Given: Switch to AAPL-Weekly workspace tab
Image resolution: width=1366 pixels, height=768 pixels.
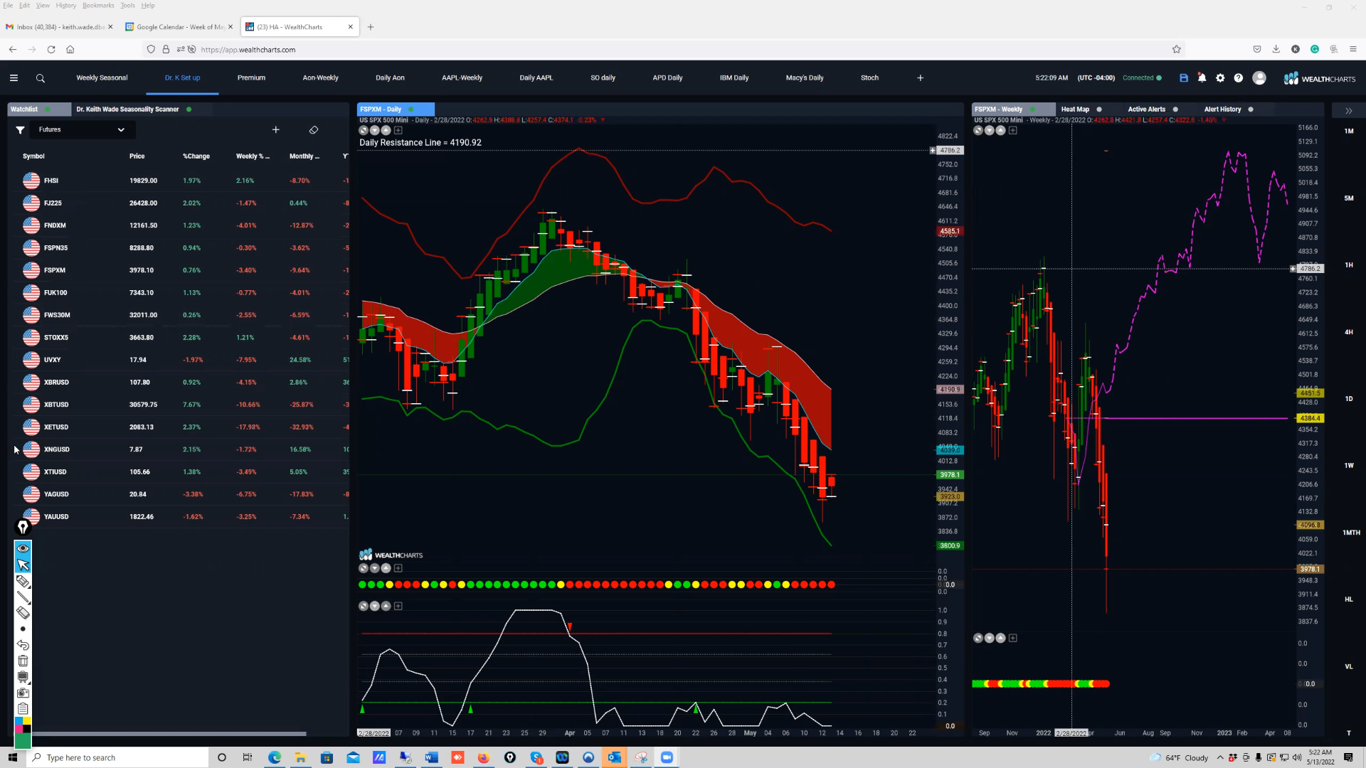Looking at the screenshot, I should 462,78.
